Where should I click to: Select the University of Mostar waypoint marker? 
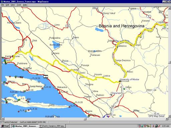(x=120, y=81)
